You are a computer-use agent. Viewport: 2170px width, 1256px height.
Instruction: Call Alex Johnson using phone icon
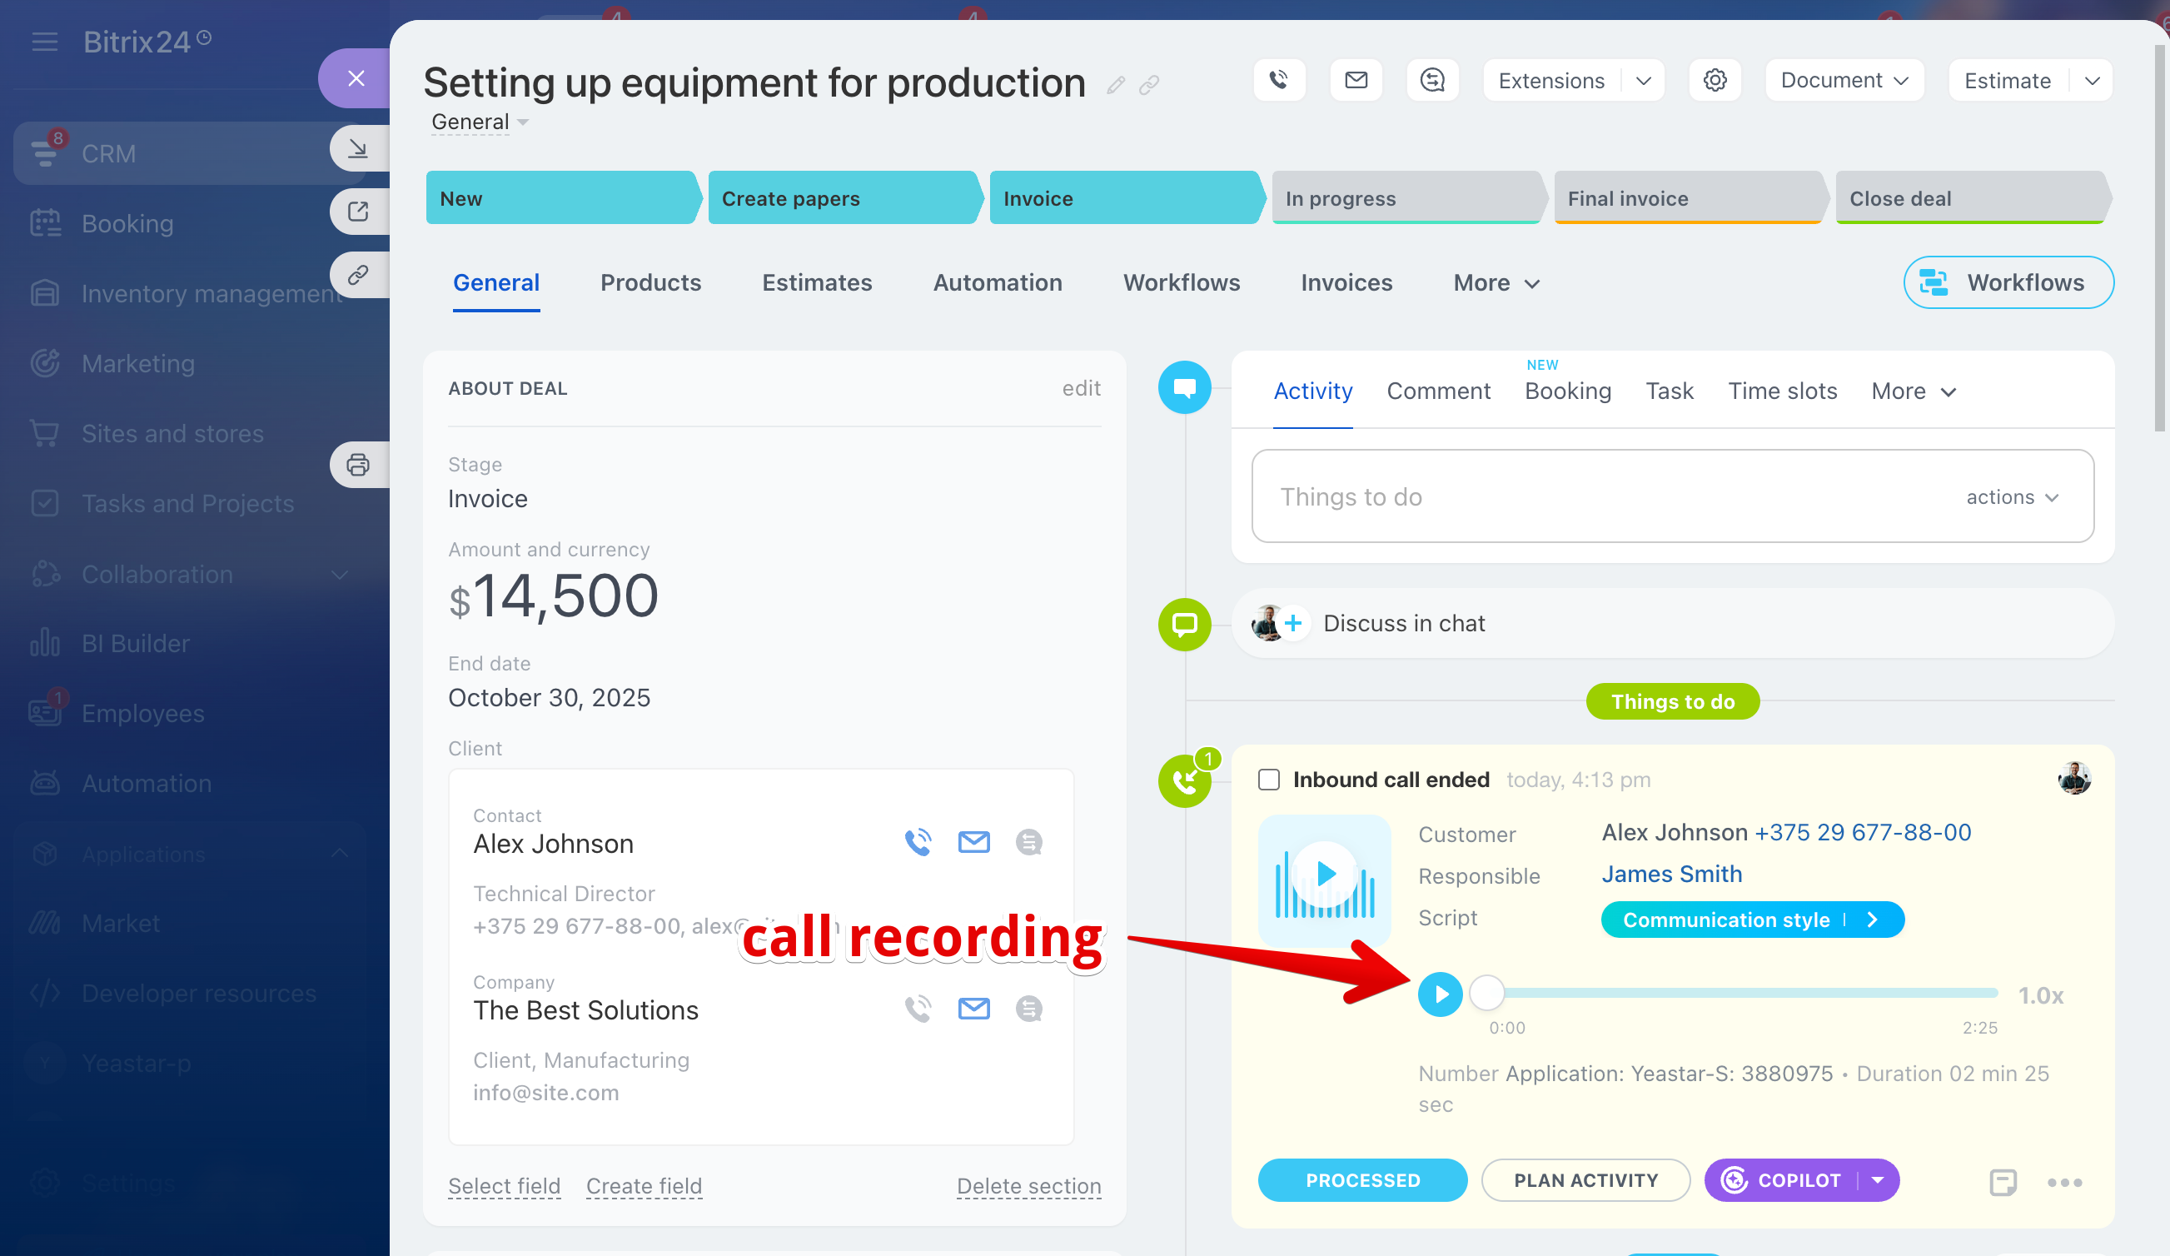click(x=918, y=842)
